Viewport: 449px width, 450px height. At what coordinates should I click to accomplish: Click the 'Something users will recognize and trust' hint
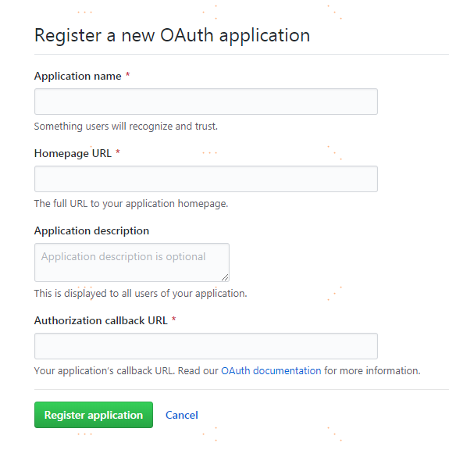pyautogui.click(x=126, y=127)
